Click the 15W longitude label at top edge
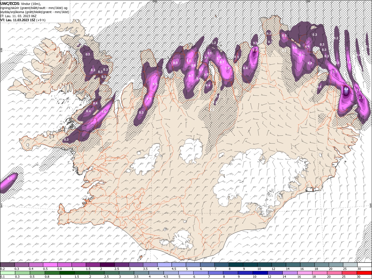372x279 pixels. [308, 1]
